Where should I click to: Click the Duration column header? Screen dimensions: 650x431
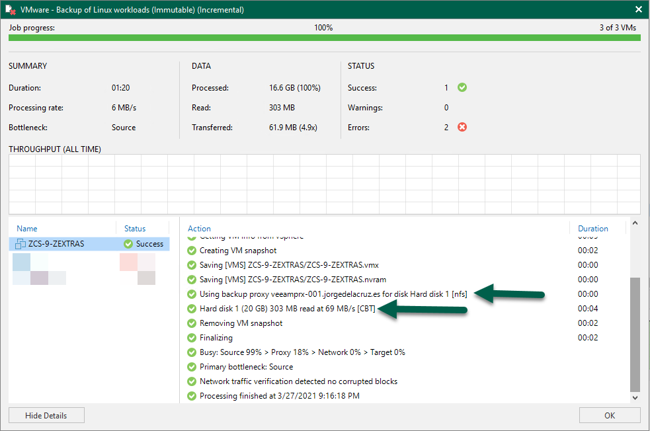[592, 228]
